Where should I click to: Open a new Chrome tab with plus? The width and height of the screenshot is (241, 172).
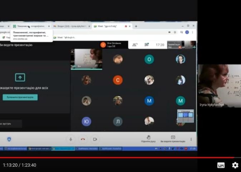point(136,26)
